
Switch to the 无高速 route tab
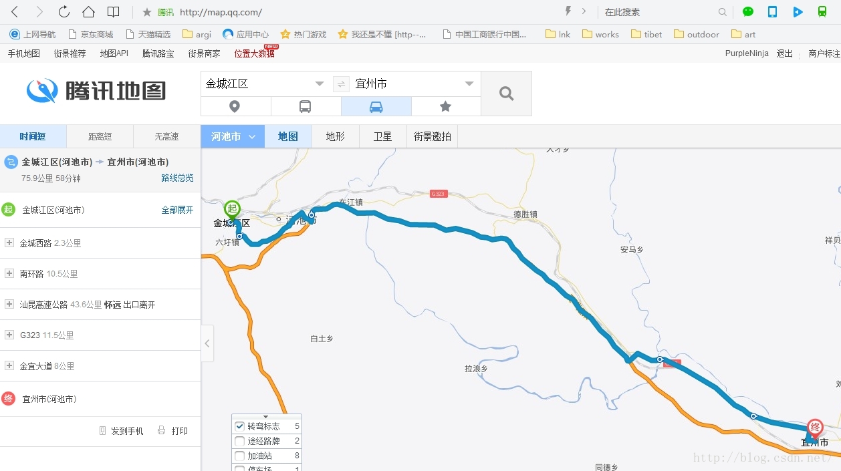[x=167, y=136]
